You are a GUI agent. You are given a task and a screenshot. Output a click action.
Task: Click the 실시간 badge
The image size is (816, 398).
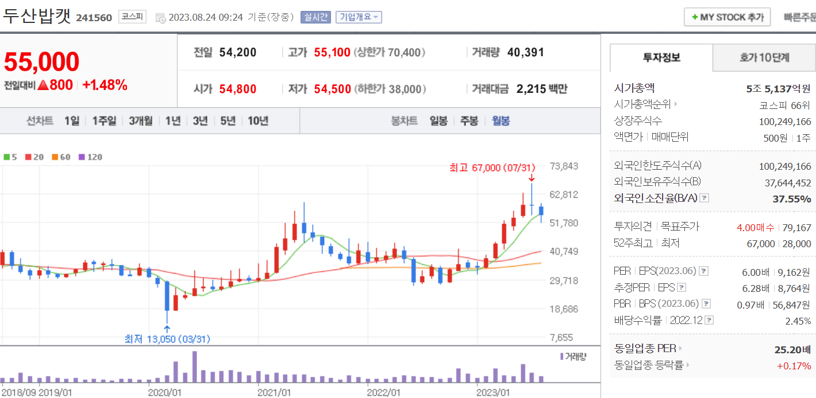[315, 17]
